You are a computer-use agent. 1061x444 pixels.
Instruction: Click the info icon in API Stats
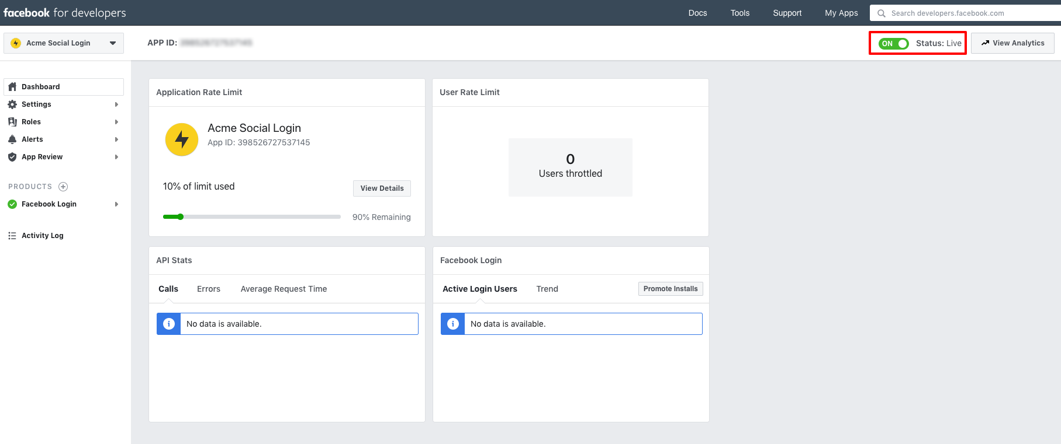[169, 324]
